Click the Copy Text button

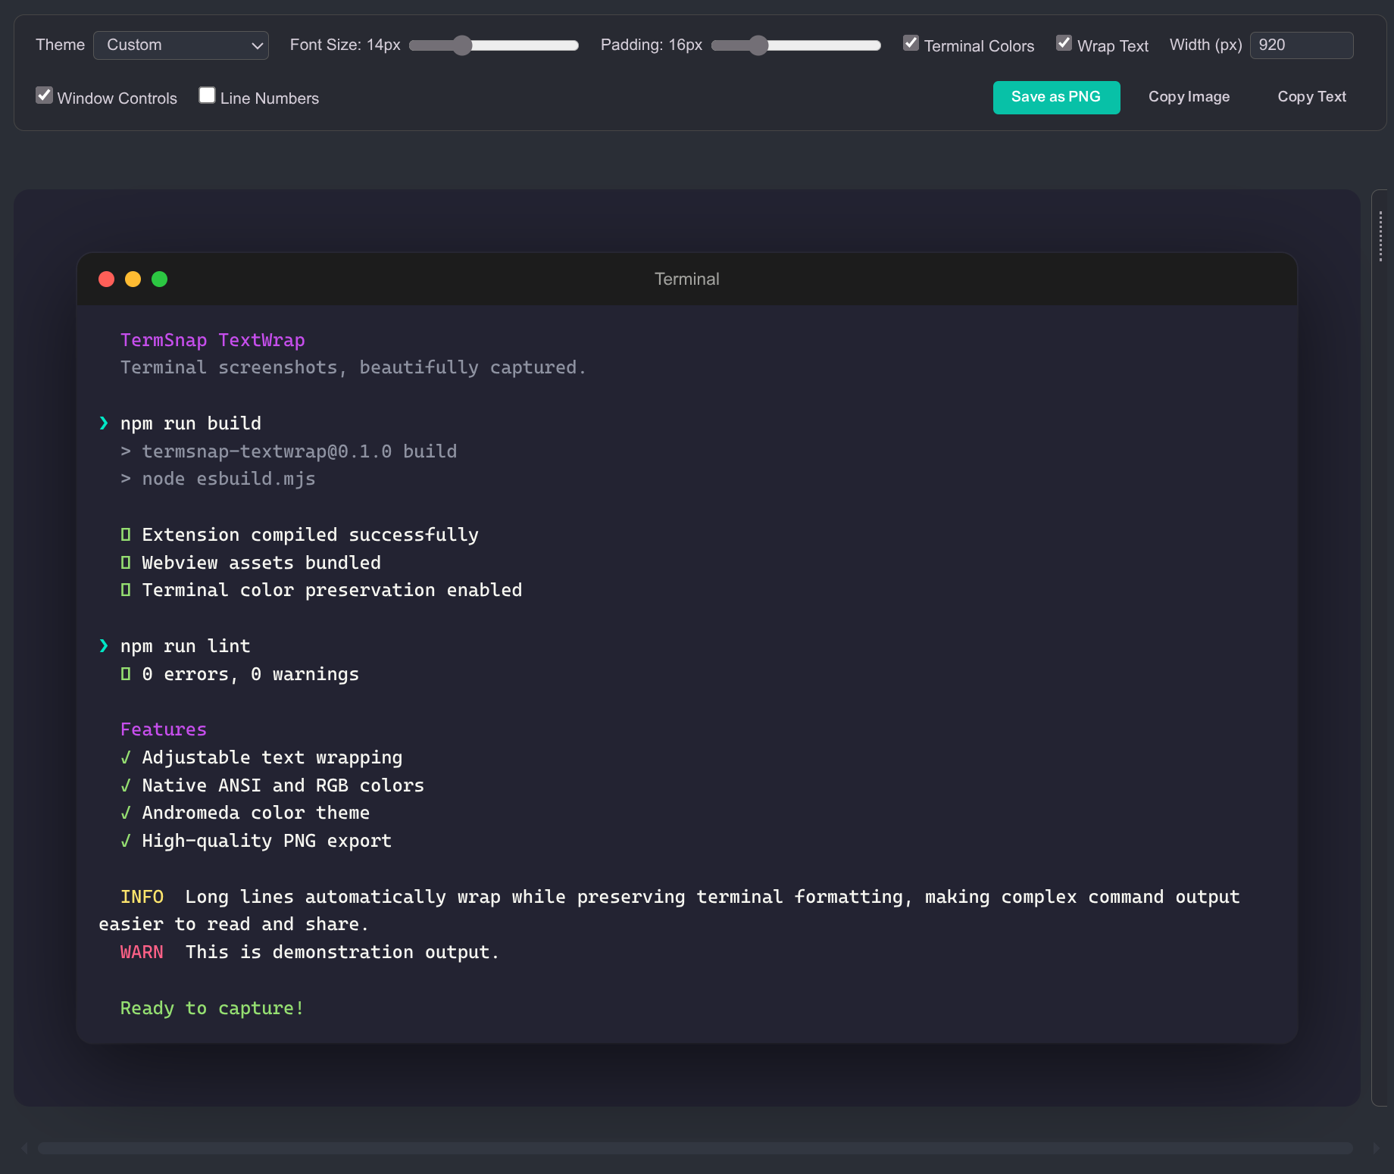pyautogui.click(x=1311, y=97)
